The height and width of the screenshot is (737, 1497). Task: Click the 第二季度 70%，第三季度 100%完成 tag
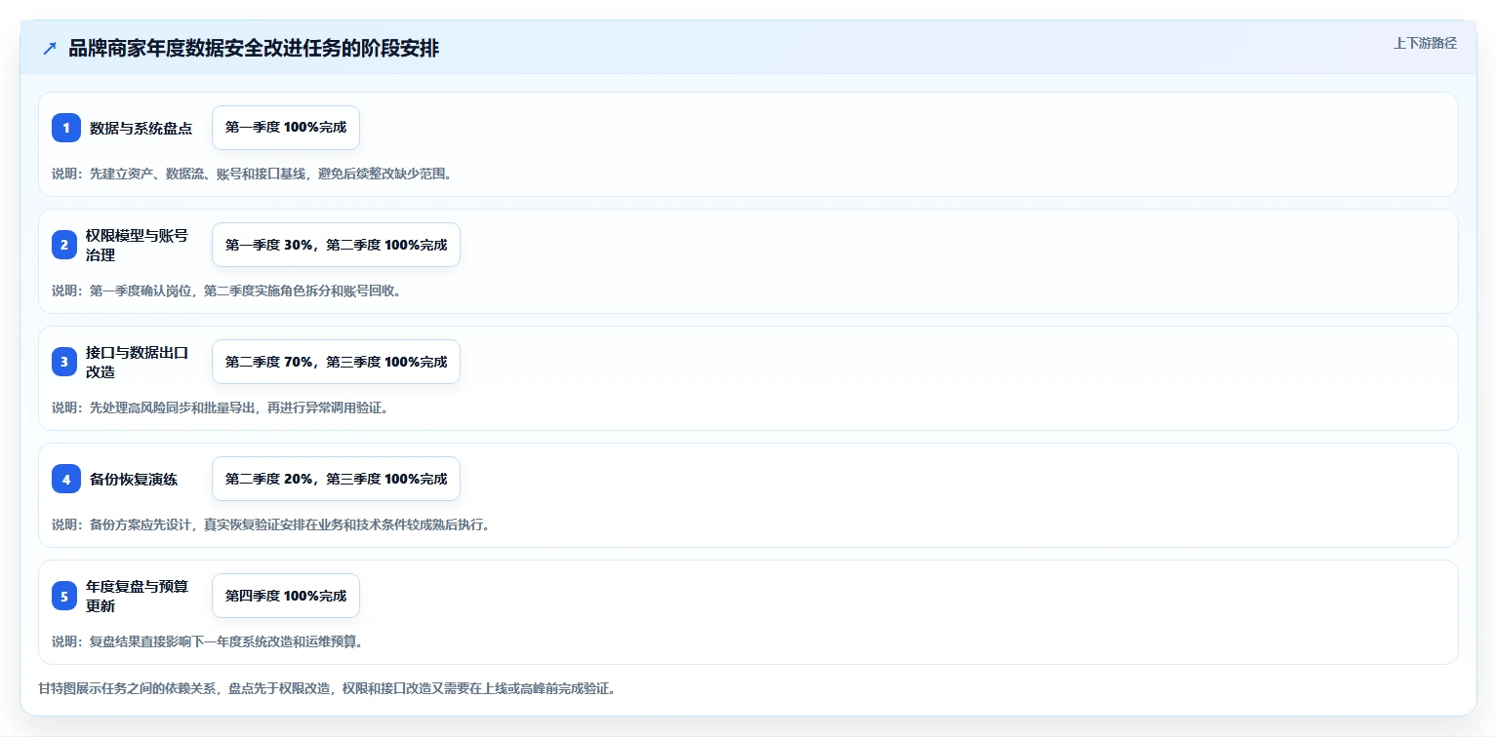coord(336,362)
